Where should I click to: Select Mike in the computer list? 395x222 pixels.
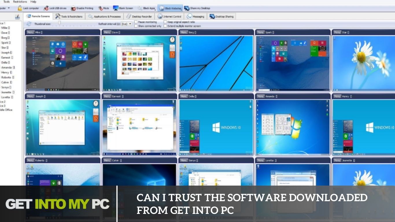(x=5, y=28)
